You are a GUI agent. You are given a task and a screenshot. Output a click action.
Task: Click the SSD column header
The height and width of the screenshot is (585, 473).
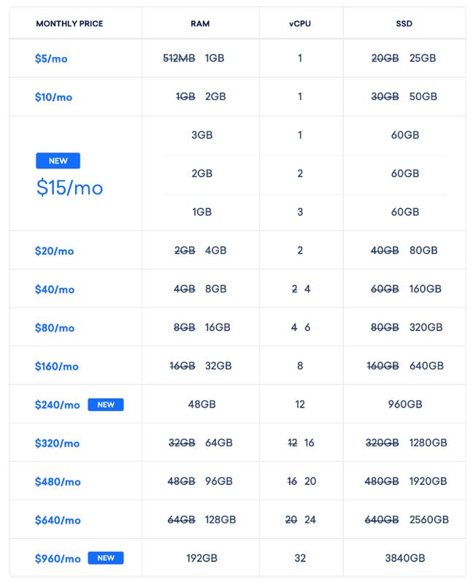point(404,23)
